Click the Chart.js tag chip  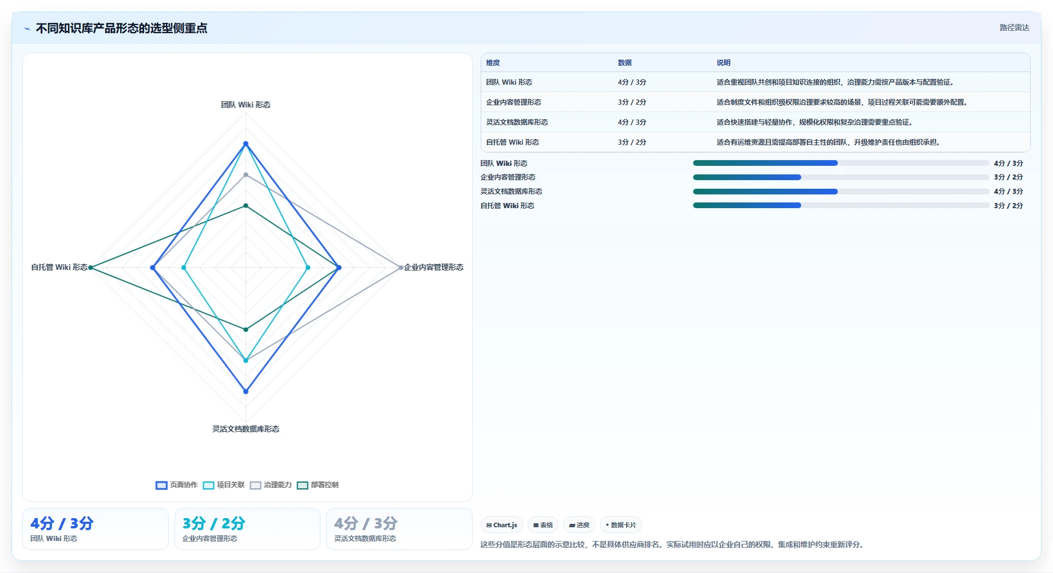(502, 525)
